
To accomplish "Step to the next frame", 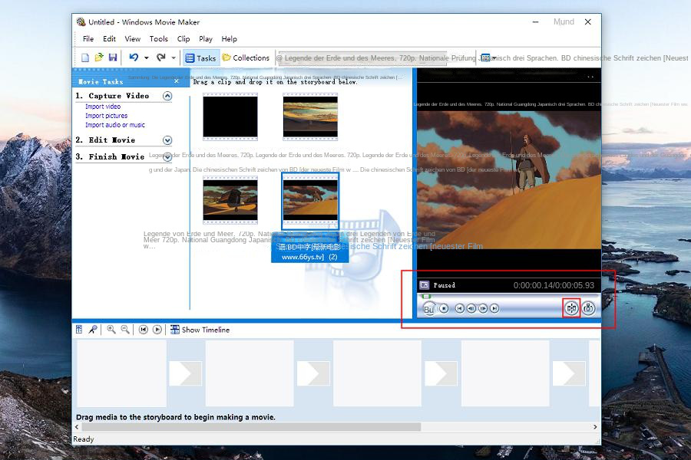I will pyautogui.click(x=483, y=308).
